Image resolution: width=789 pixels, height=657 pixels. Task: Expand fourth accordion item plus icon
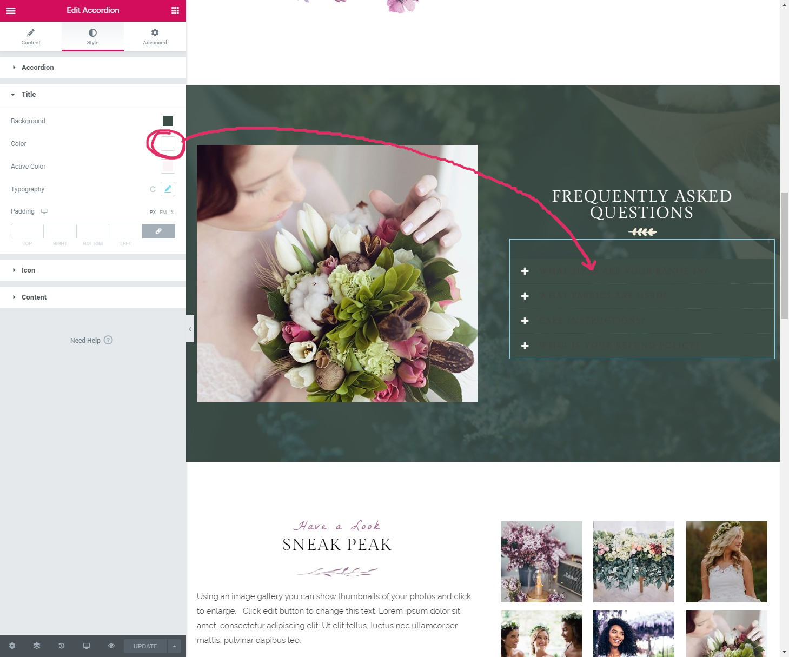coord(525,346)
